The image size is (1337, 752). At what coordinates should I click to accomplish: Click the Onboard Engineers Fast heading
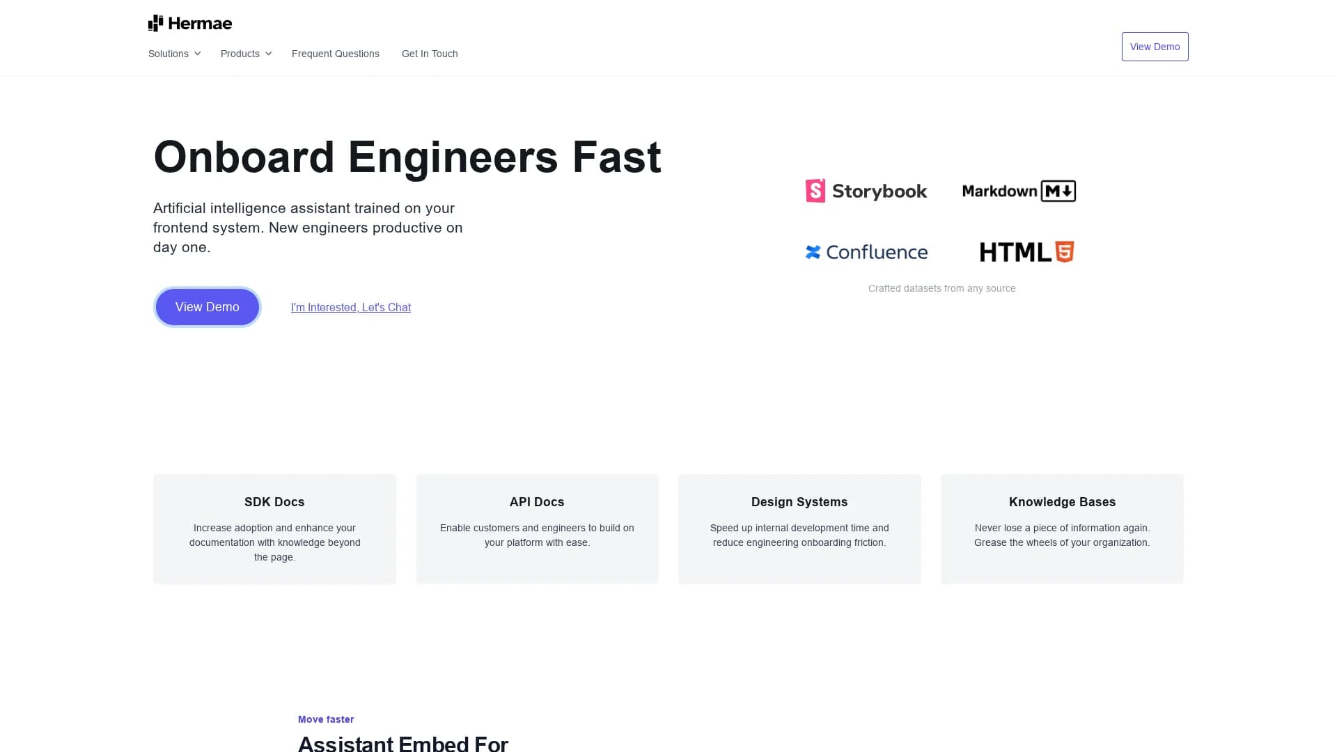pos(407,157)
